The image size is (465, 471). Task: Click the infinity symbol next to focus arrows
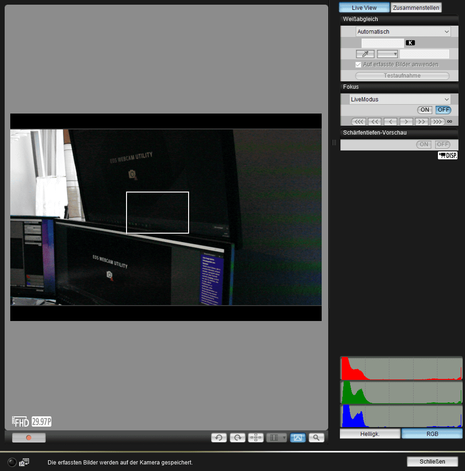[x=450, y=121]
